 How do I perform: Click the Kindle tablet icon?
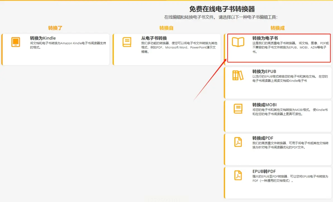[16, 42]
